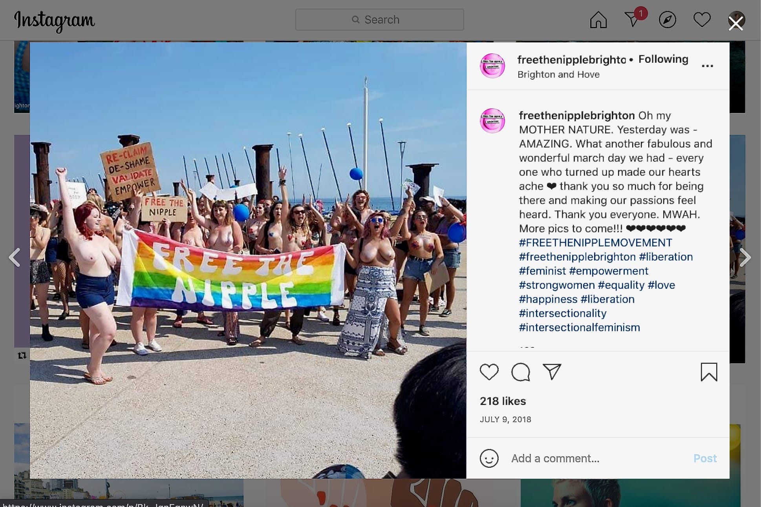Open activity heart icon in top bar
This screenshot has height=507, width=761.
pos(702,20)
